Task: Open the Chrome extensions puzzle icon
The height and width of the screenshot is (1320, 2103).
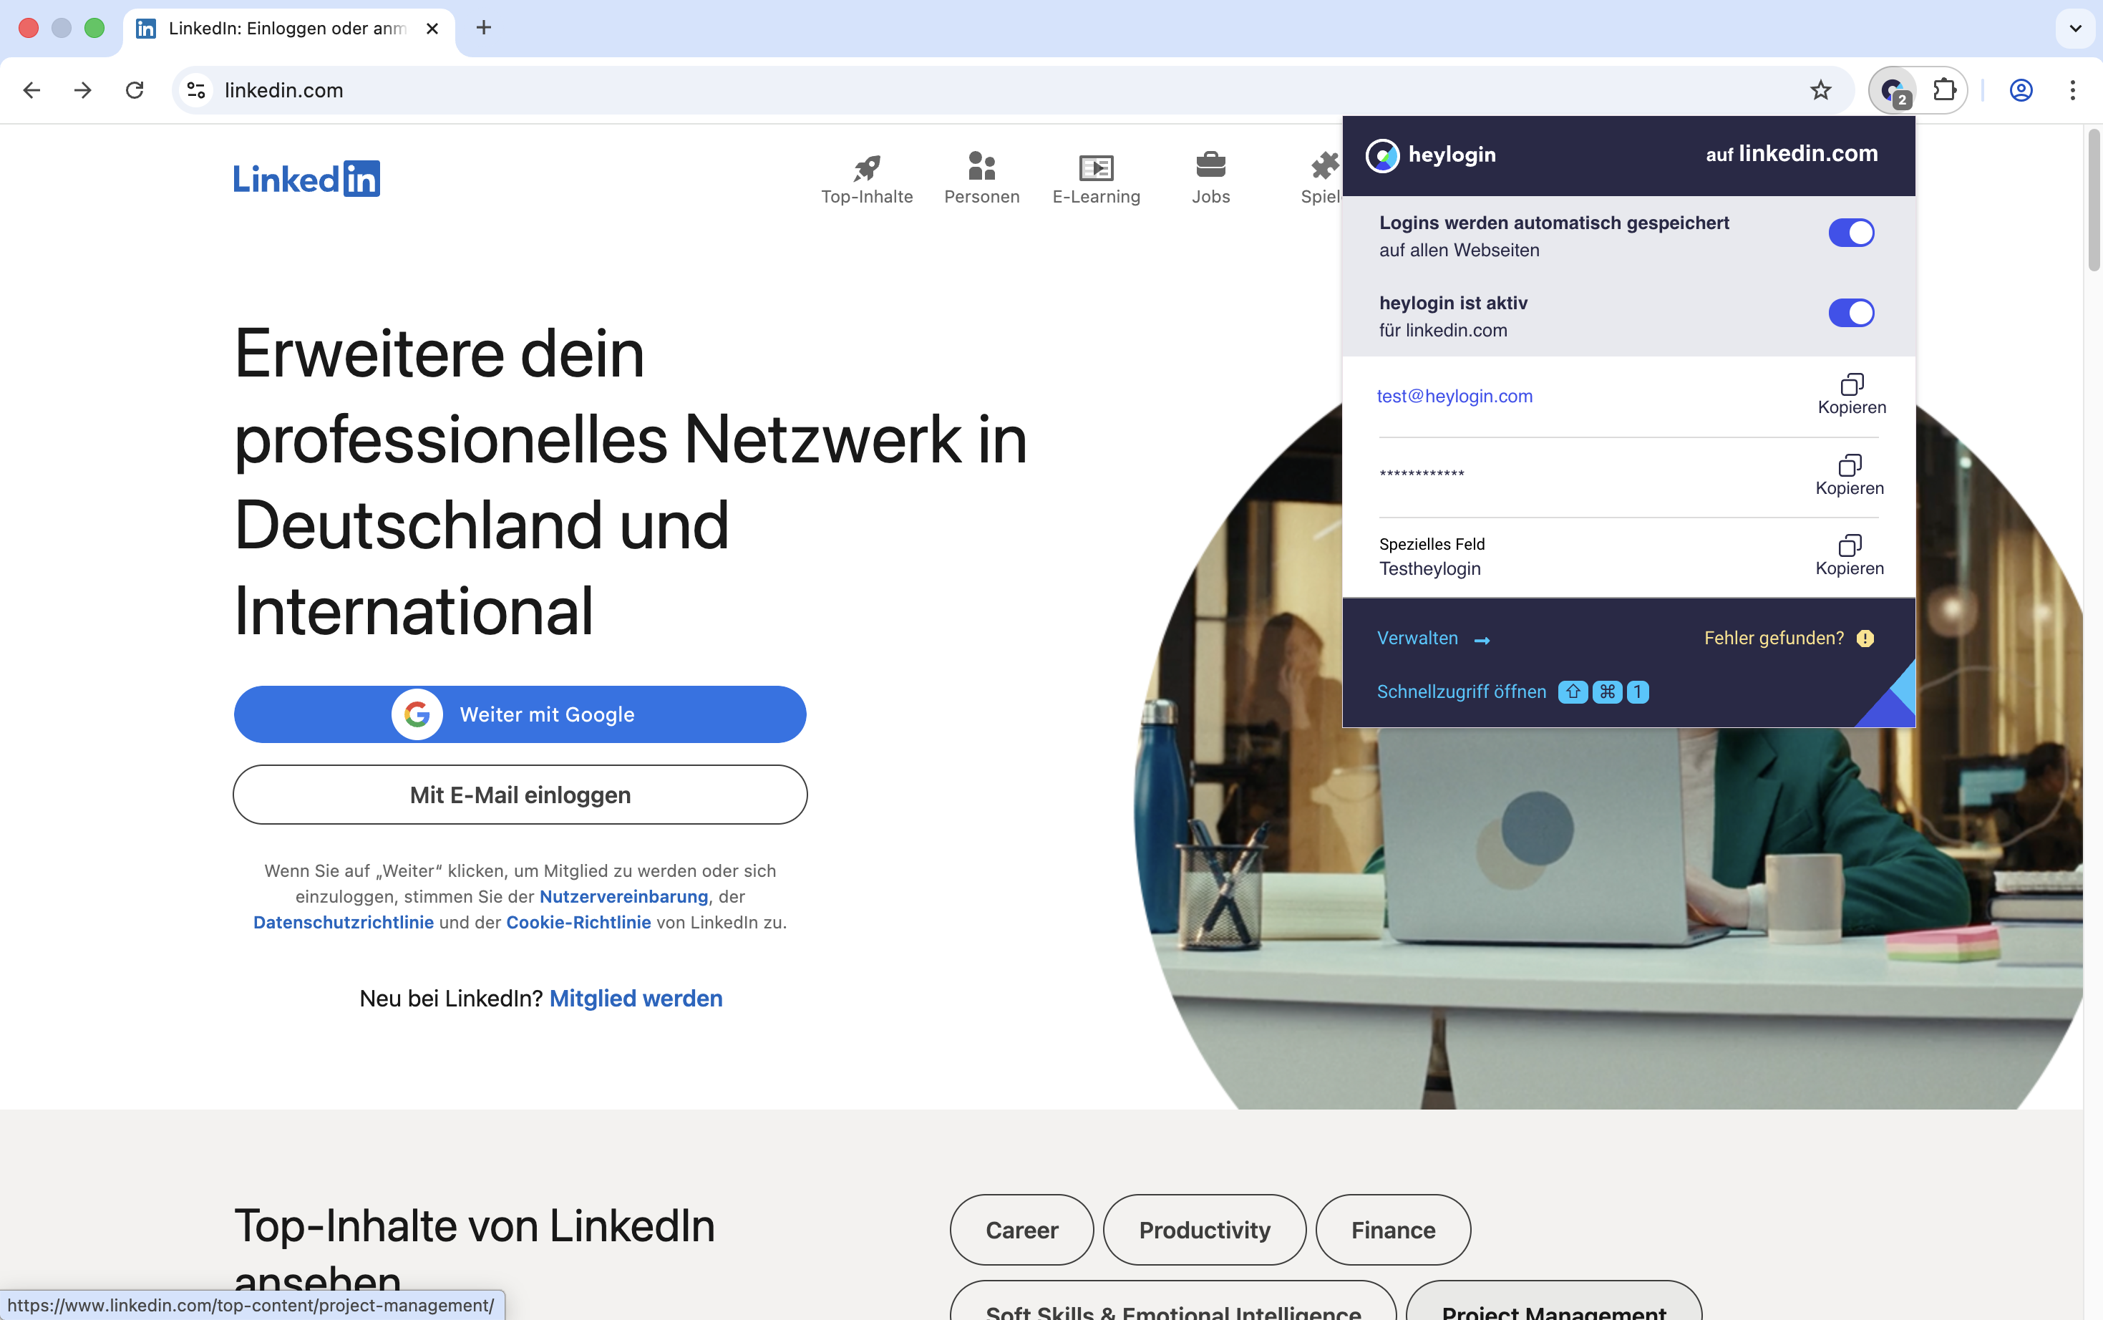Action: (1944, 90)
